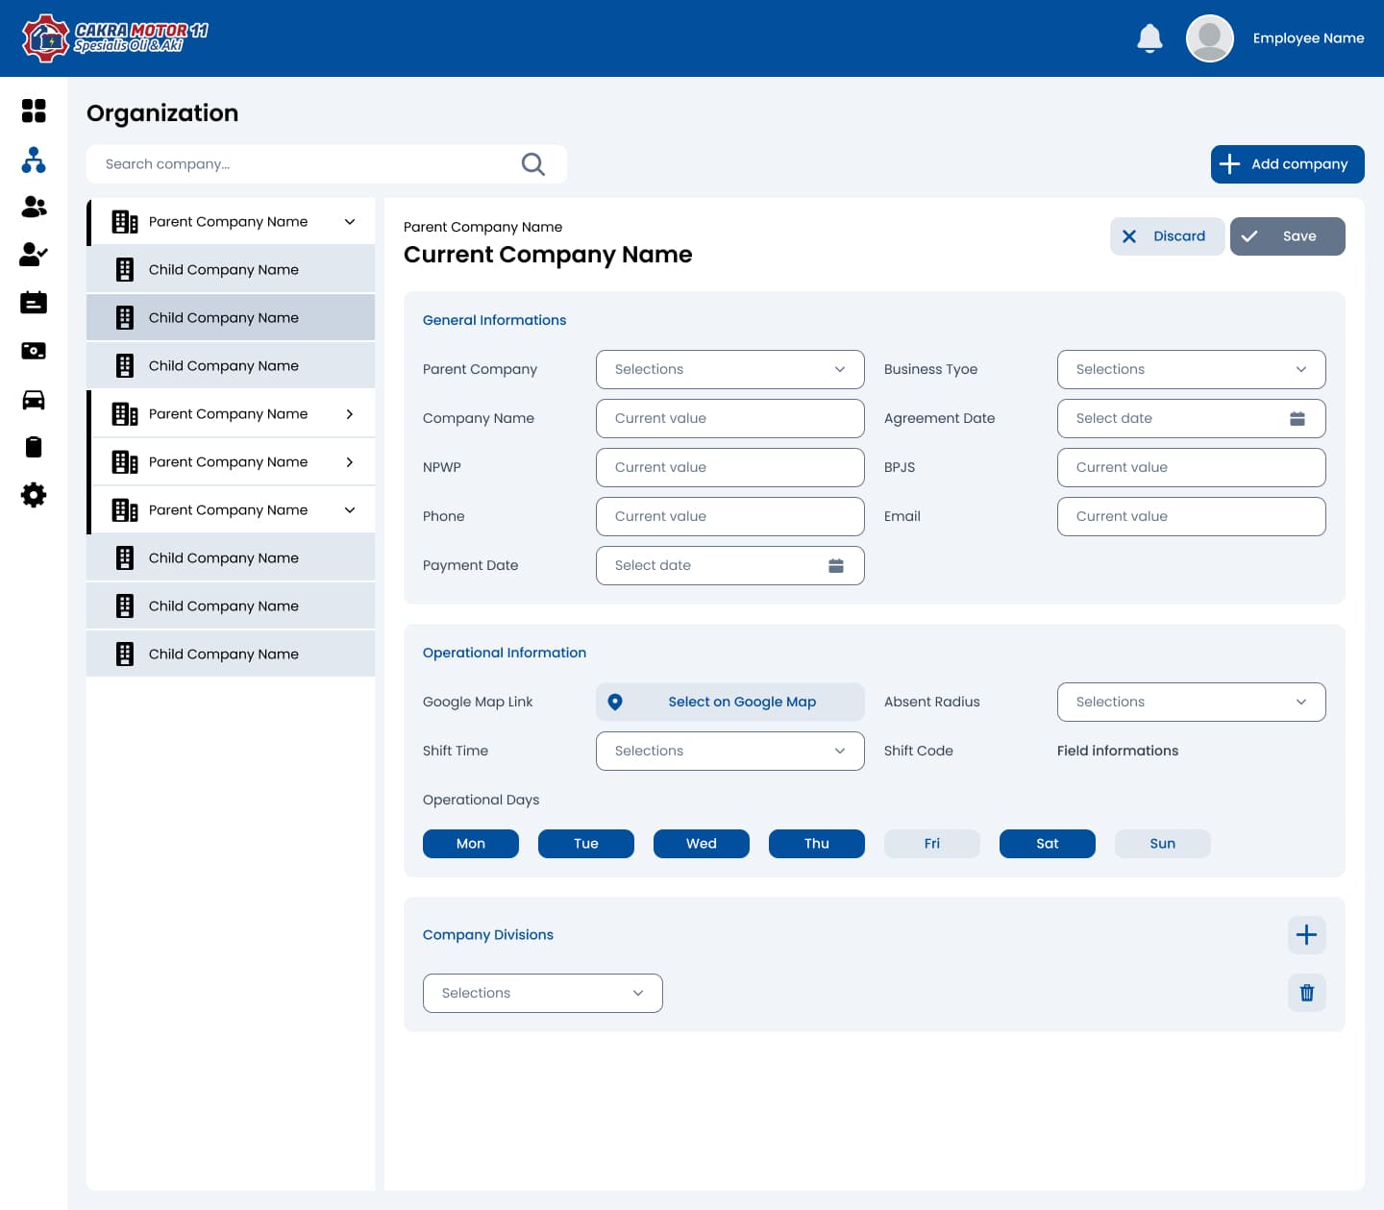Open the vehicle car icon in sidebar
Screen dimensions: 1384x1210
coord(34,400)
